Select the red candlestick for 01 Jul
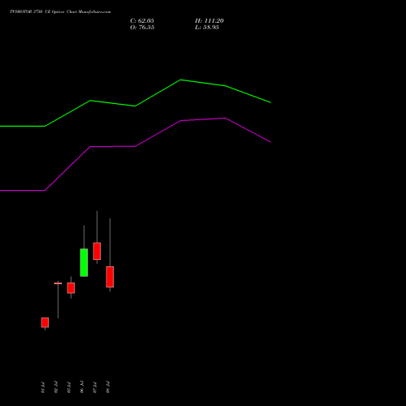The image size is (406, 406). 45,322
